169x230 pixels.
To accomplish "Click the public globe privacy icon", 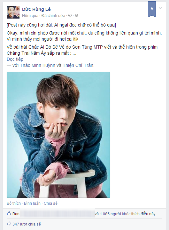I will pyautogui.click(x=77, y=15).
